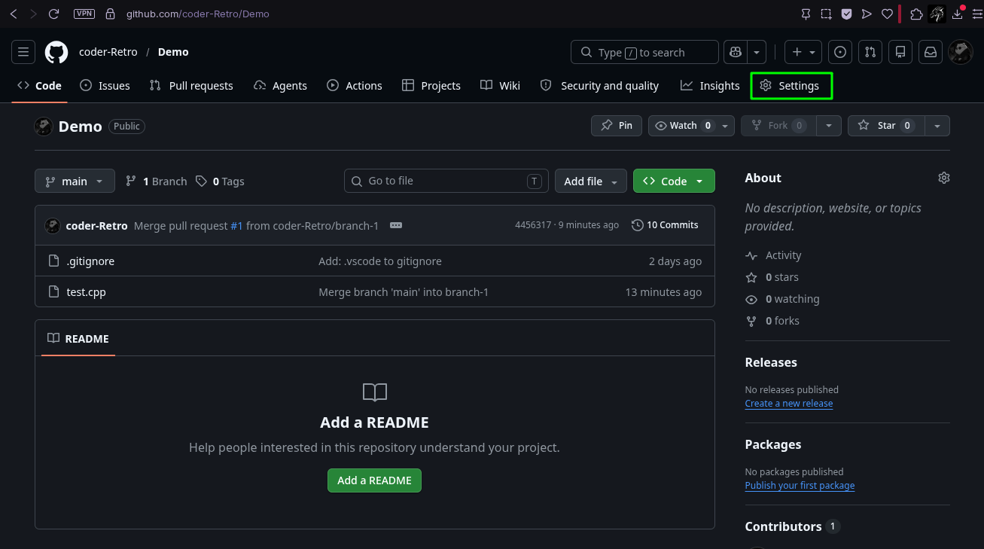Open the repository Settings tab
The image size is (984, 549).
pyautogui.click(x=790, y=86)
